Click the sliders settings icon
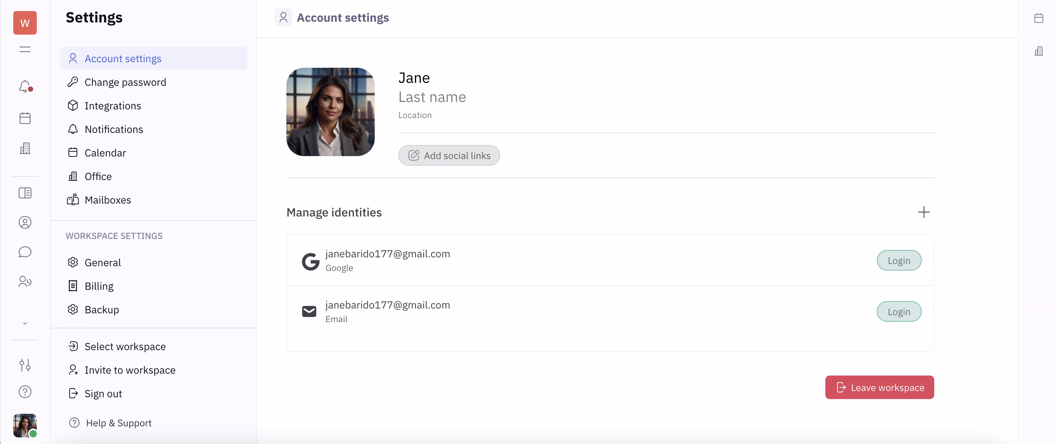This screenshot has width=1055, height=444. (x=25, y=365)
